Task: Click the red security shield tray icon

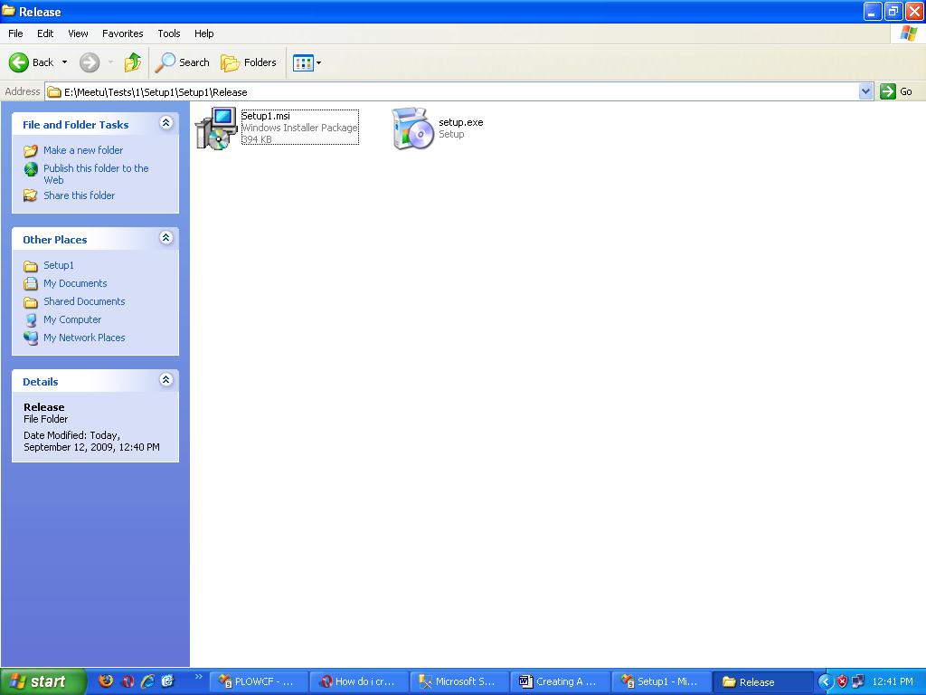Action: click(x=842, y=681)
